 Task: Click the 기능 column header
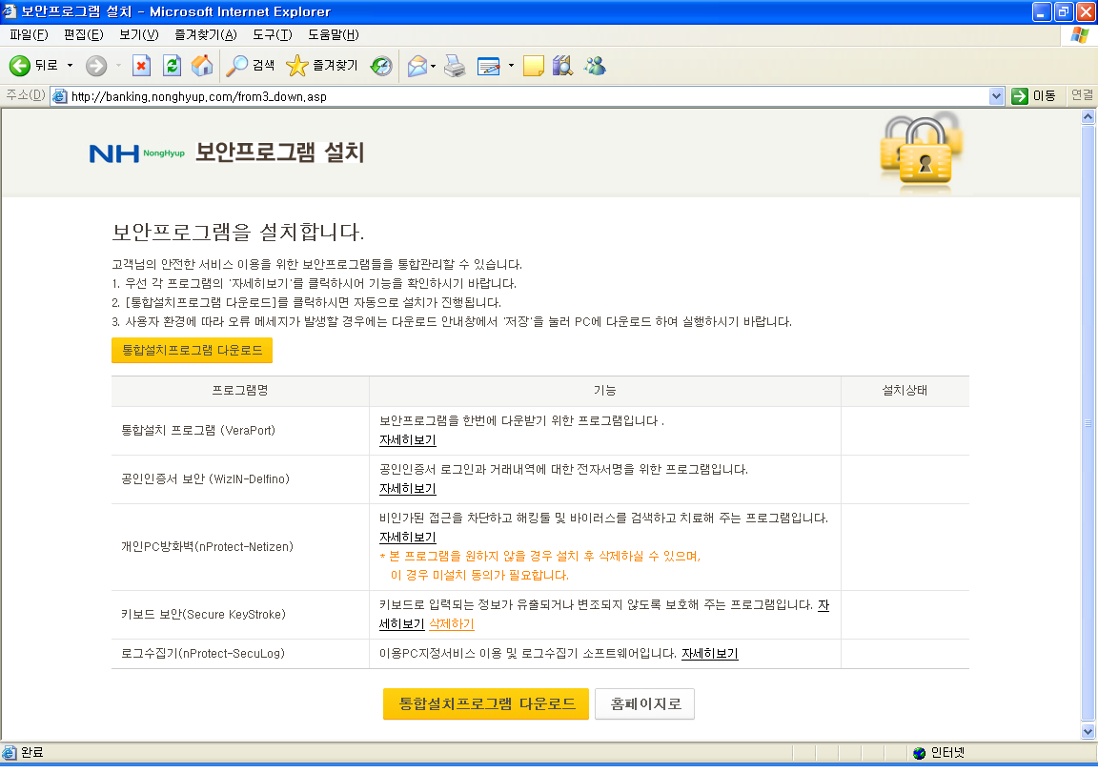tap(605, 391)
